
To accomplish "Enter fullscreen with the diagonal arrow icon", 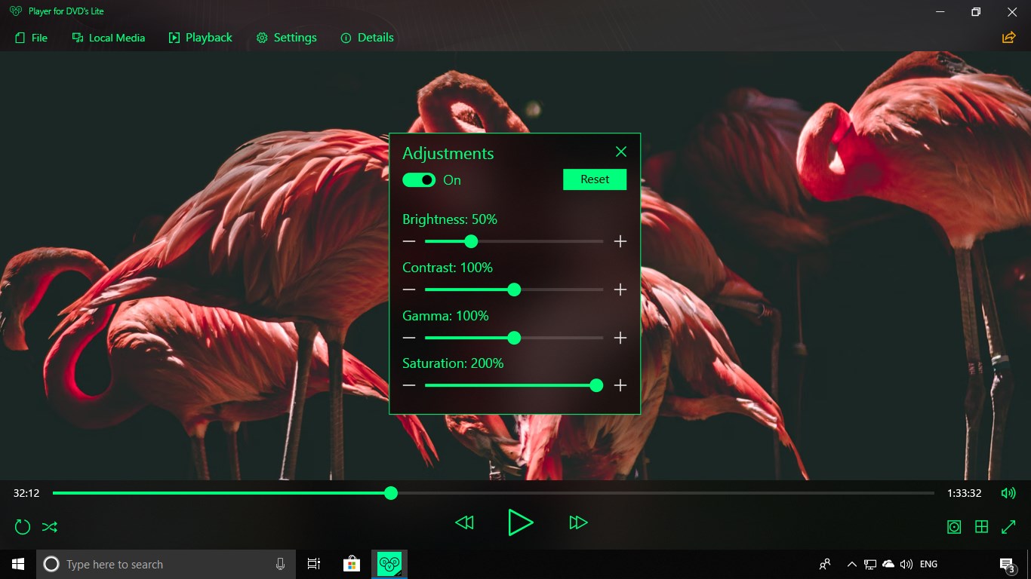I will pos(1009,526).
